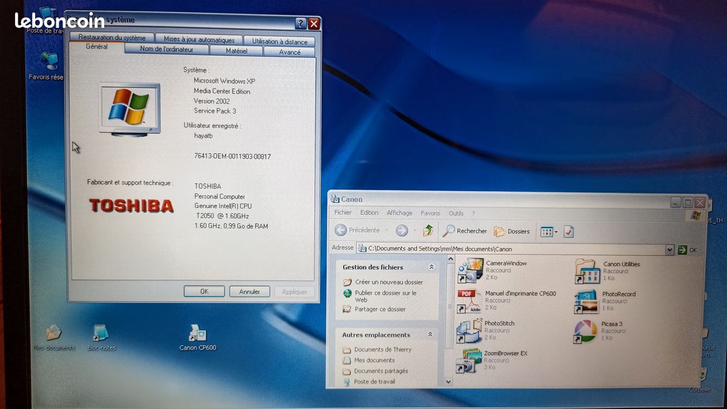Click the OK go arrow beside address bar
727x409 pixels.
[x=687, y=250]
